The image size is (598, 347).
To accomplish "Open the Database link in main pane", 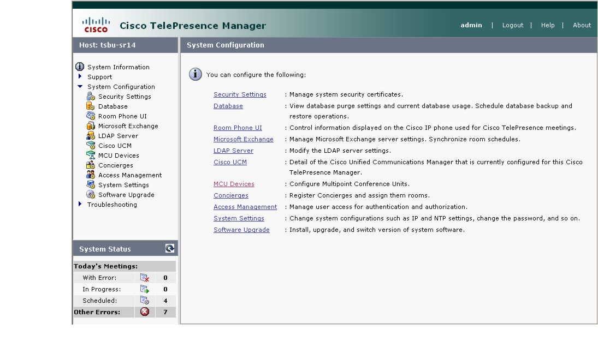I will tap(228, 106).
